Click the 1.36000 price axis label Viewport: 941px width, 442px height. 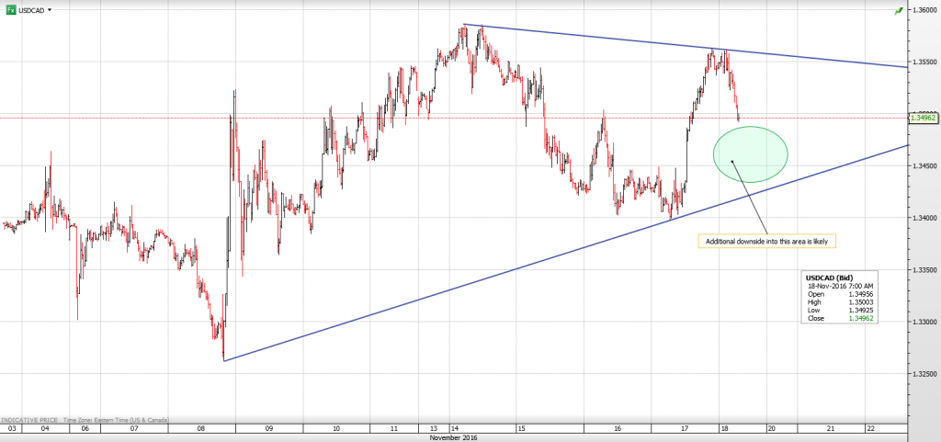coord(923,10)
